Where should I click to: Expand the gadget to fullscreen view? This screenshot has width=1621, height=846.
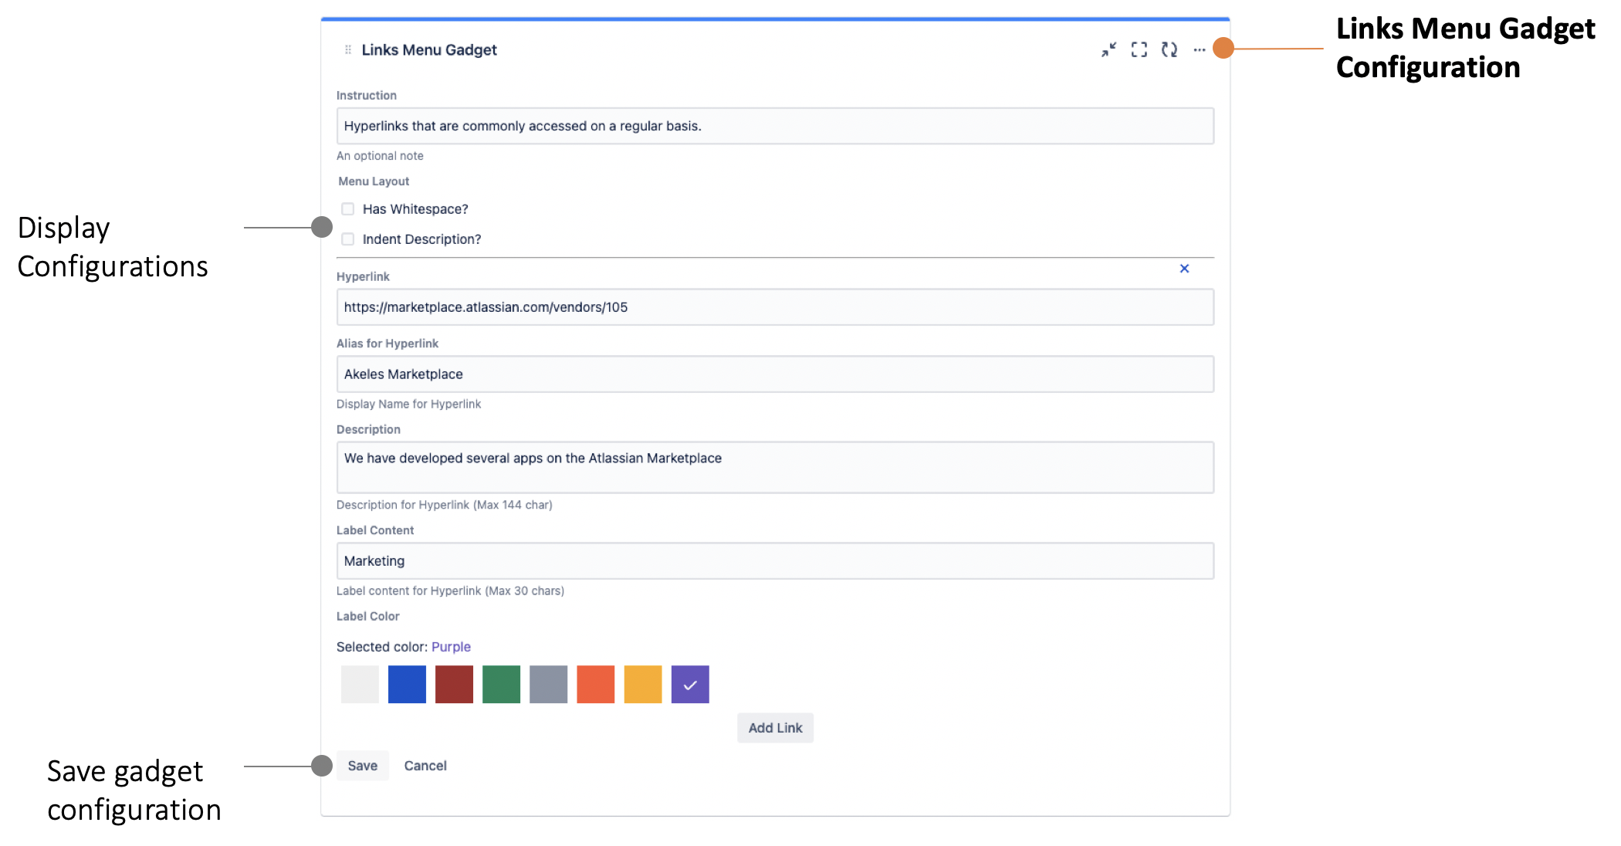pos(1139,49)
